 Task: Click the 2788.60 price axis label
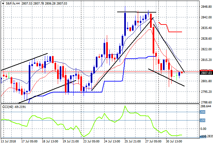(206, 102)
